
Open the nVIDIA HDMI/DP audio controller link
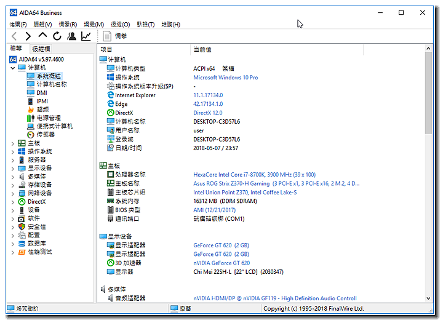275,298
